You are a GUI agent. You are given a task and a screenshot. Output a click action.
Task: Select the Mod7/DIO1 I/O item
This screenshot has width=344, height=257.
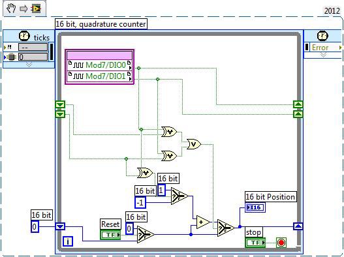click(x=99, y=76)
